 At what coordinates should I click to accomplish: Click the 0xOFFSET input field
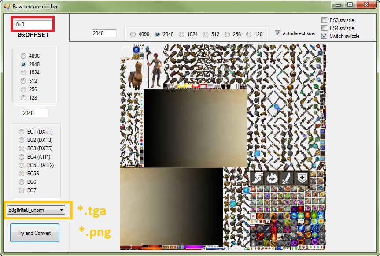pos(33,25)
